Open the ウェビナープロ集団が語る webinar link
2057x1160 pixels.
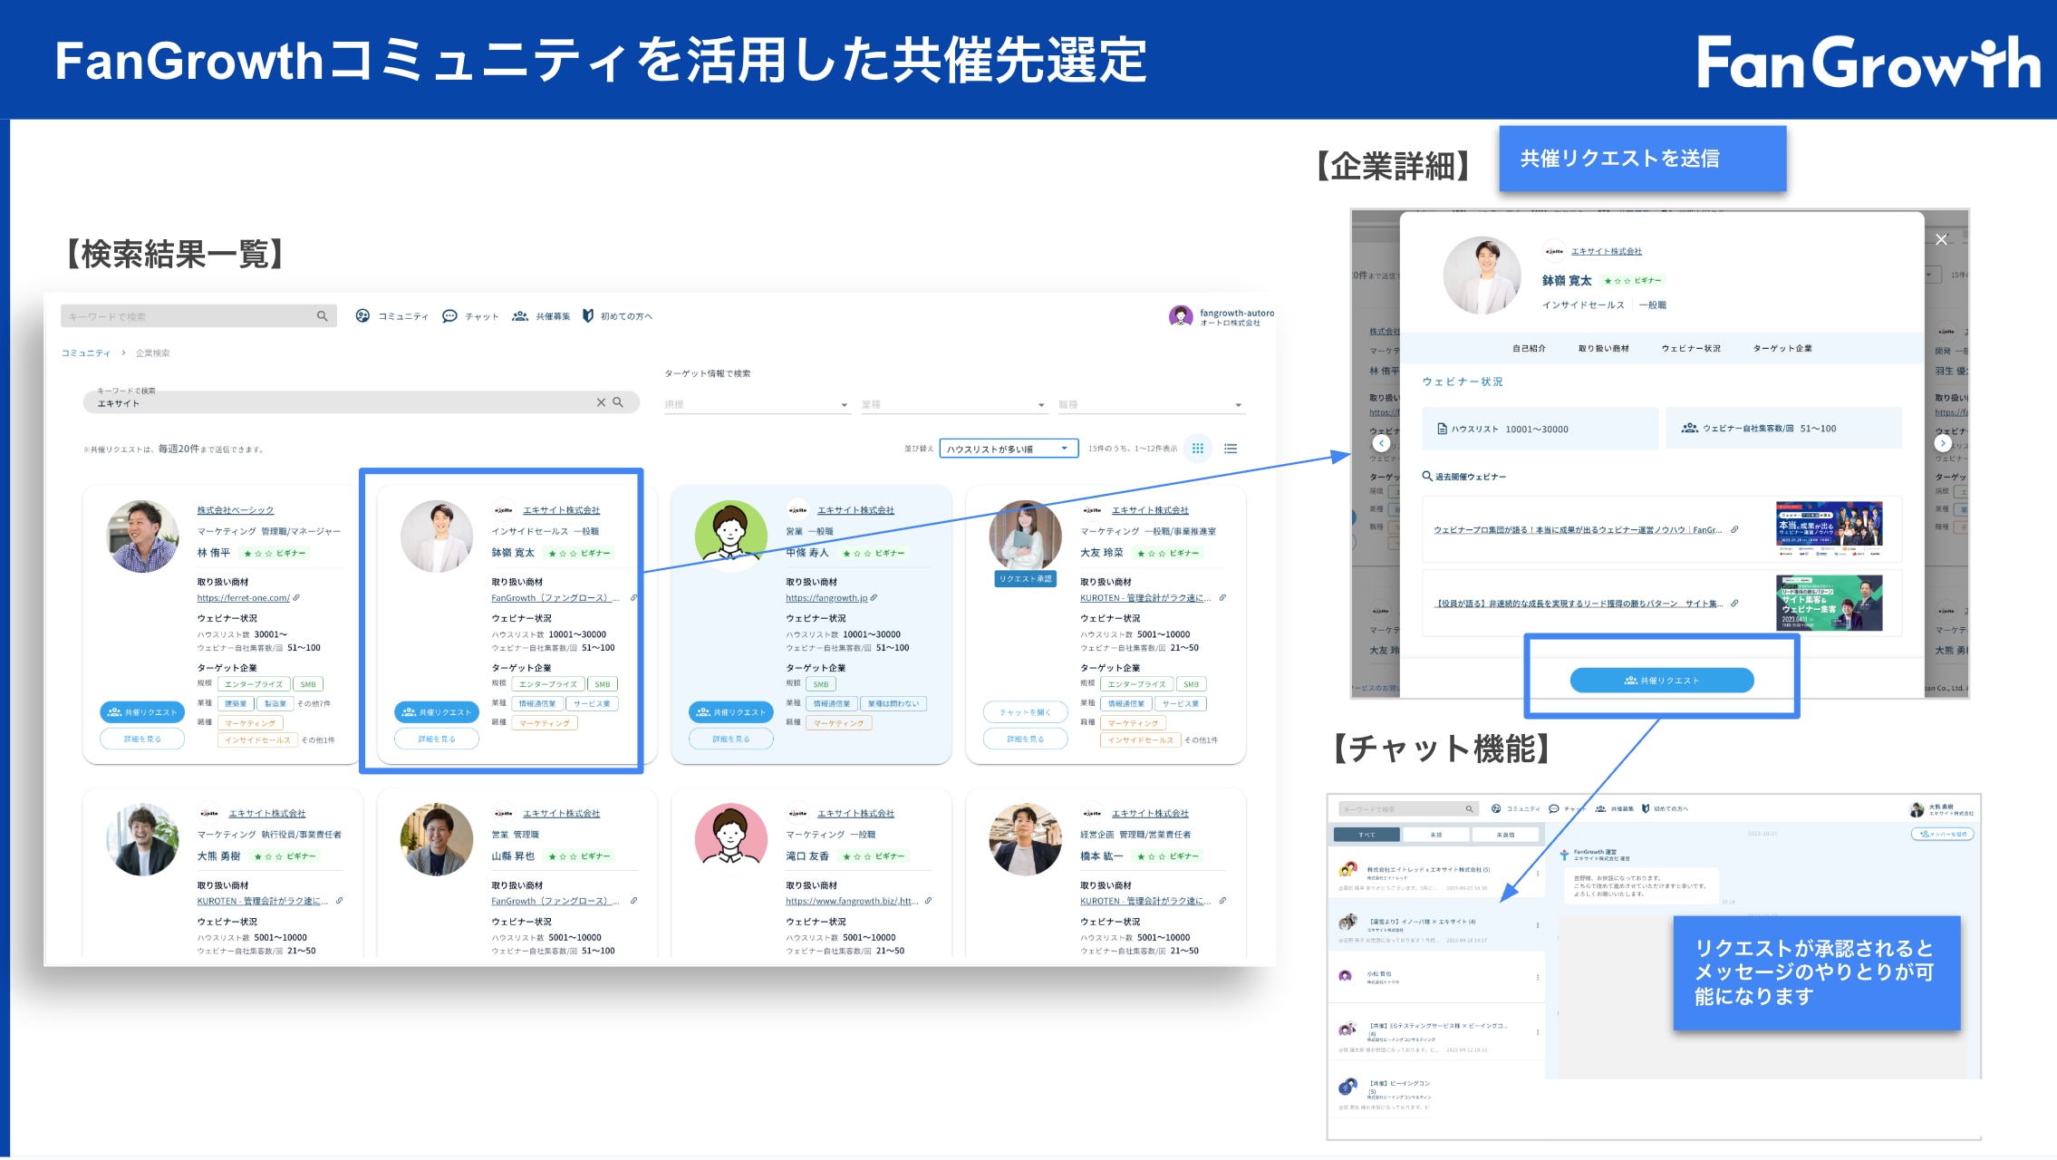1577,530
